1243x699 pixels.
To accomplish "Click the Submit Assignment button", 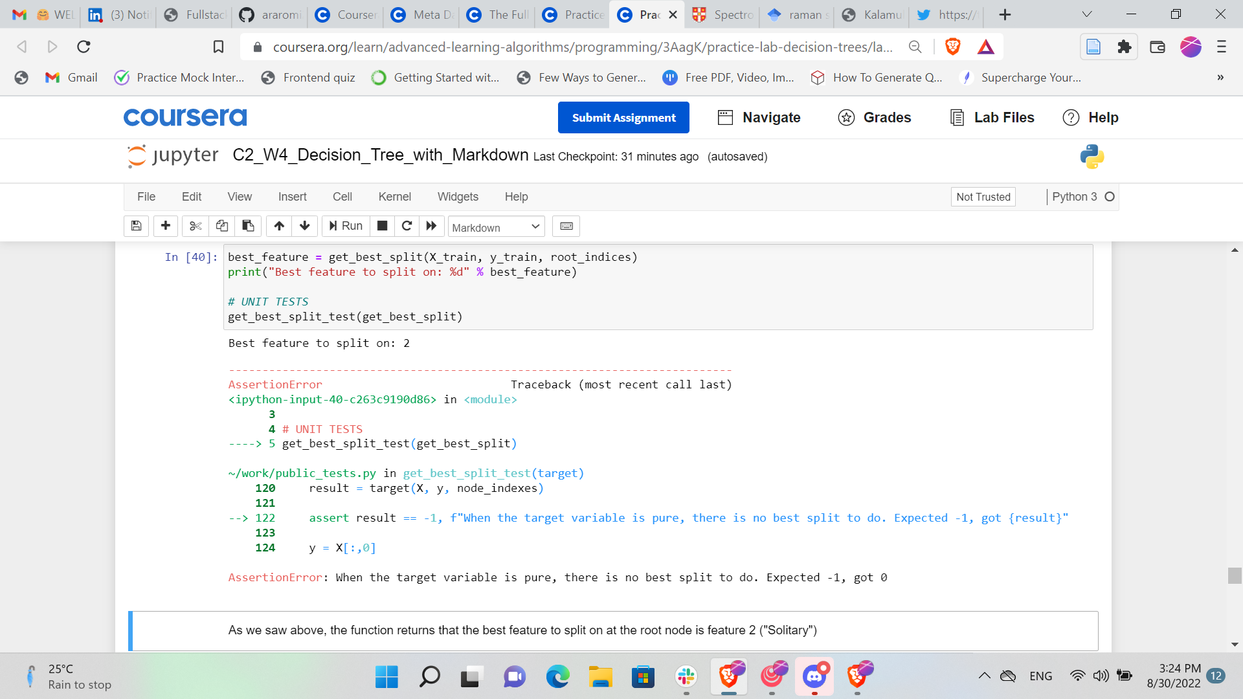I will tap(623, 118).
